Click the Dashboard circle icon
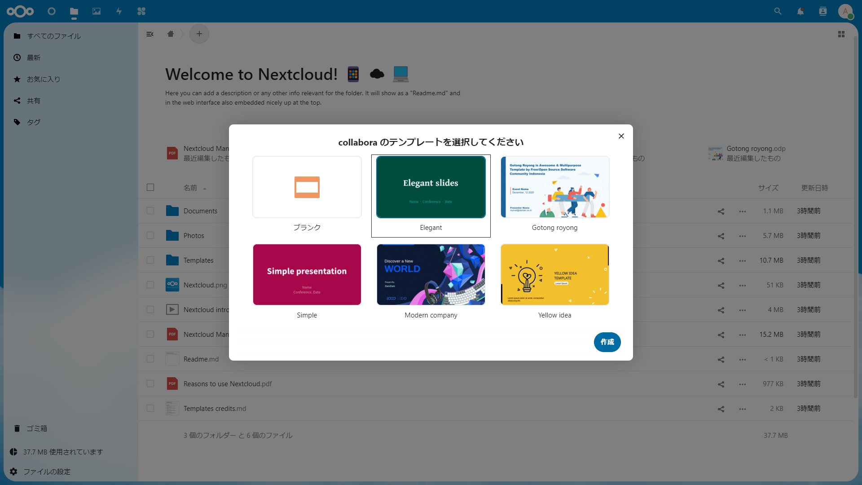Image resolution: width=862 pixels, height=485 pixels. click(52, 11)
